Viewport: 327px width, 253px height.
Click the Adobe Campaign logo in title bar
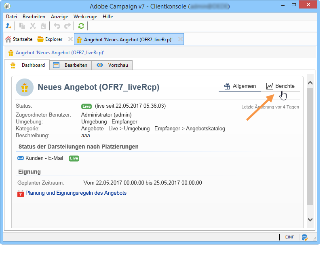[7, 6]
